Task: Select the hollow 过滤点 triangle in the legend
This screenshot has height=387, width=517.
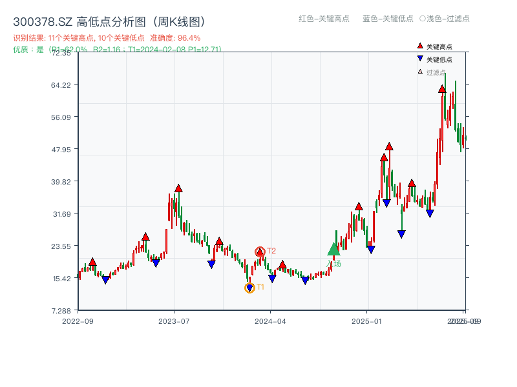Action: pos(420,72)
